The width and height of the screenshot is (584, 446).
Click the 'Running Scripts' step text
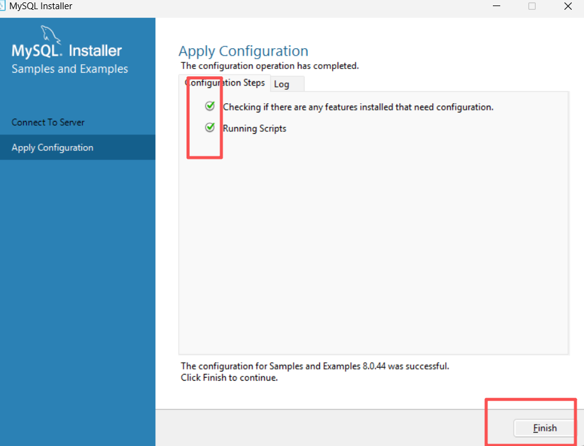pos(254,128)
